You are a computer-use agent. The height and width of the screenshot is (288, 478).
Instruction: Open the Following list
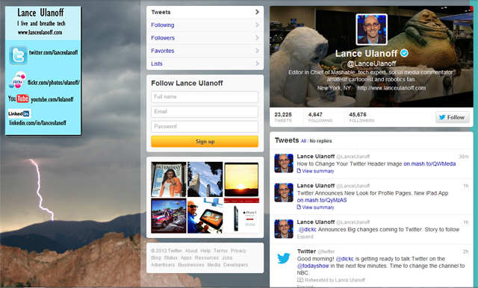pyautogui.click(x=205, y=25)
